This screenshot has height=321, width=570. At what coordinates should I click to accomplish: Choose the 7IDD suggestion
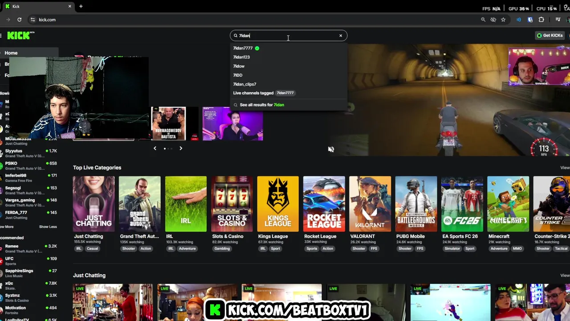coord(289,75)
